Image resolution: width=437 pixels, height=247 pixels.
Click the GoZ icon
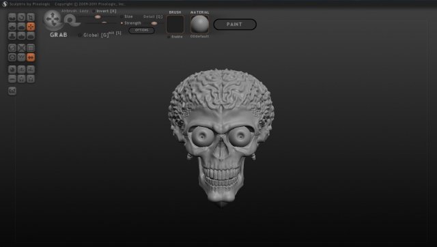click(x=12, y=91)
